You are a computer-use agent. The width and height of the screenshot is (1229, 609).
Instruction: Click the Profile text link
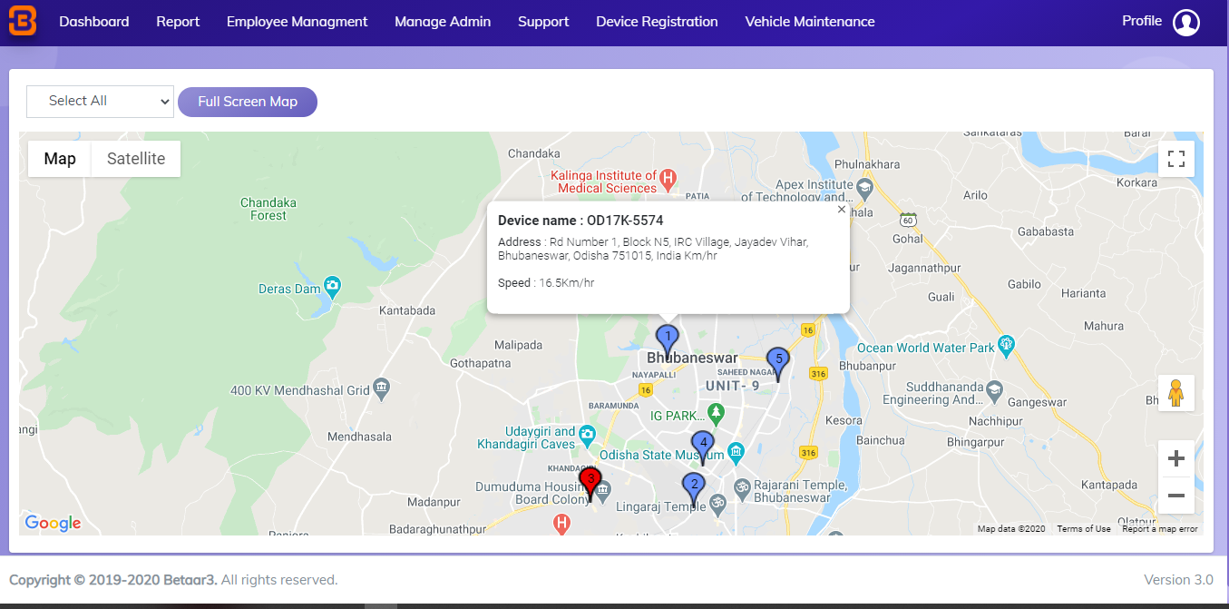click(1142, 21)
